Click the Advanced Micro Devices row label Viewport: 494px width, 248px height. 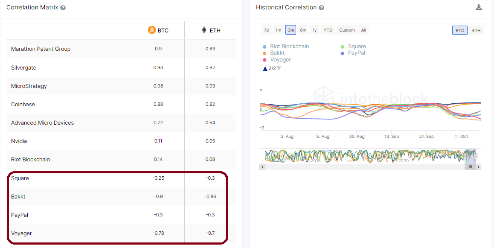(x=42, y=123)
